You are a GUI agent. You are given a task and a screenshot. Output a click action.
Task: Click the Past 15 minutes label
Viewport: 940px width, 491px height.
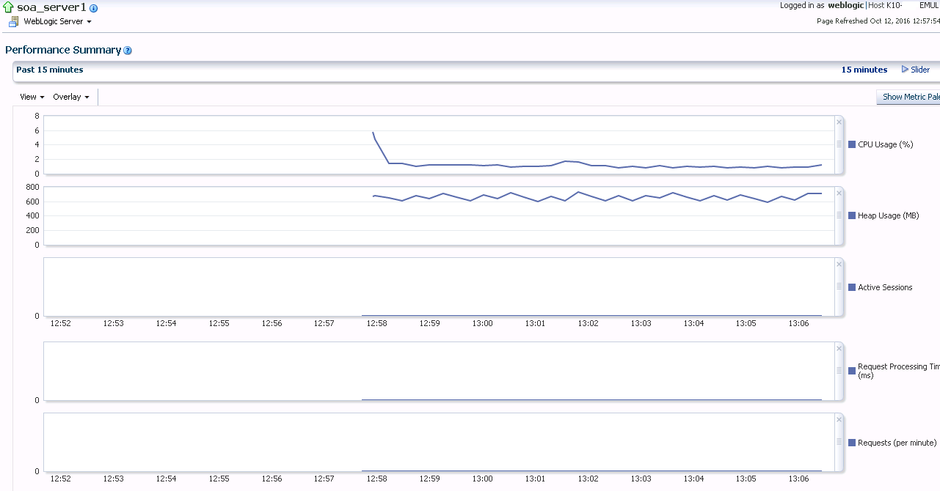tap(50, 70)
